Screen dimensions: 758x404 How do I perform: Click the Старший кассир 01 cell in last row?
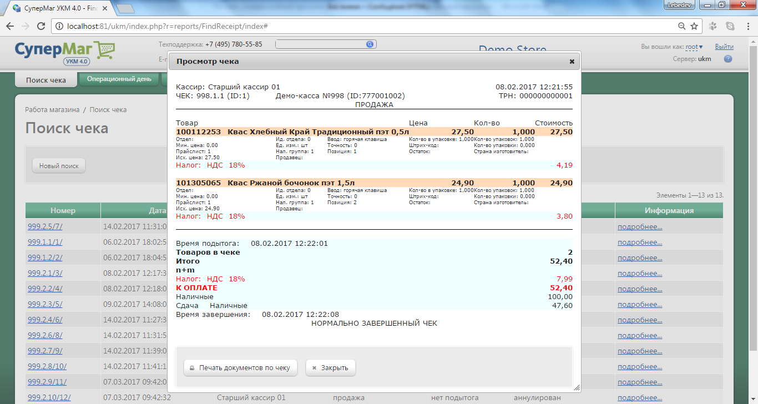coord(251,397)
